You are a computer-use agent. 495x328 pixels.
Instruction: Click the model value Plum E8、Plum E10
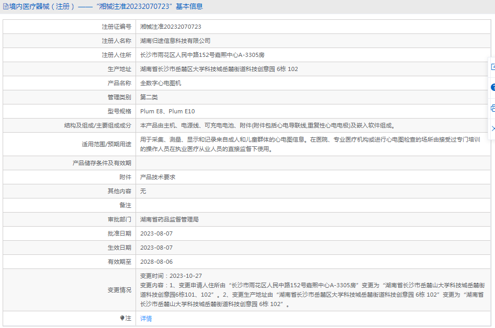click(x=167, y=111)
